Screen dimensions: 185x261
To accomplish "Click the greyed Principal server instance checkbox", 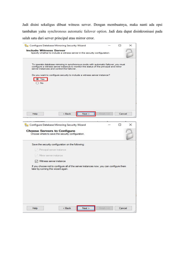I will tap(36, 150).
